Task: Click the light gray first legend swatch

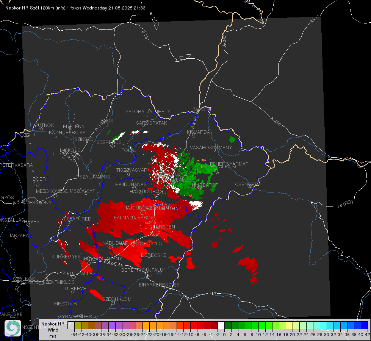Action: (71, 325)
